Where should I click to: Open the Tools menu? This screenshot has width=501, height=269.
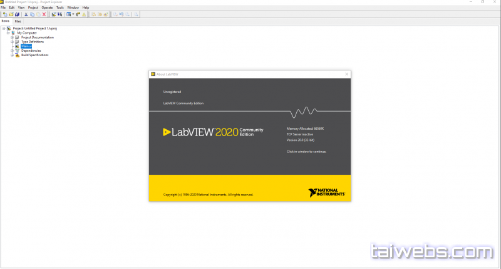pyautogui.click(x=60, y=7)
